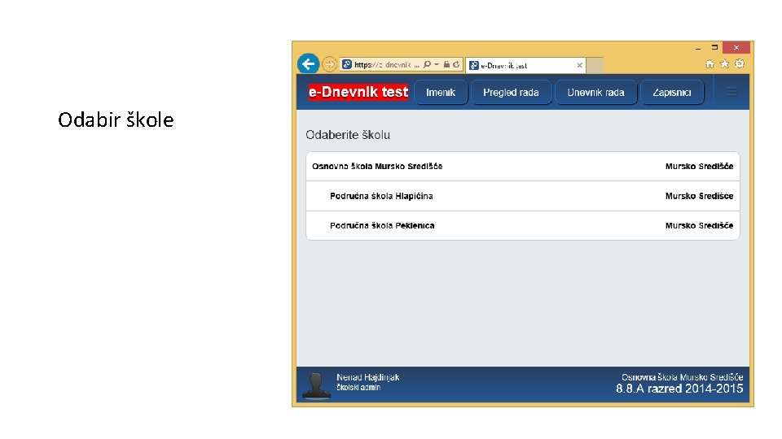The width and height of the screenshot is (782, 439).
Task: Select Osnovna škola Mursko Središće
Action: pyautogui.click(x=523, y=166)
